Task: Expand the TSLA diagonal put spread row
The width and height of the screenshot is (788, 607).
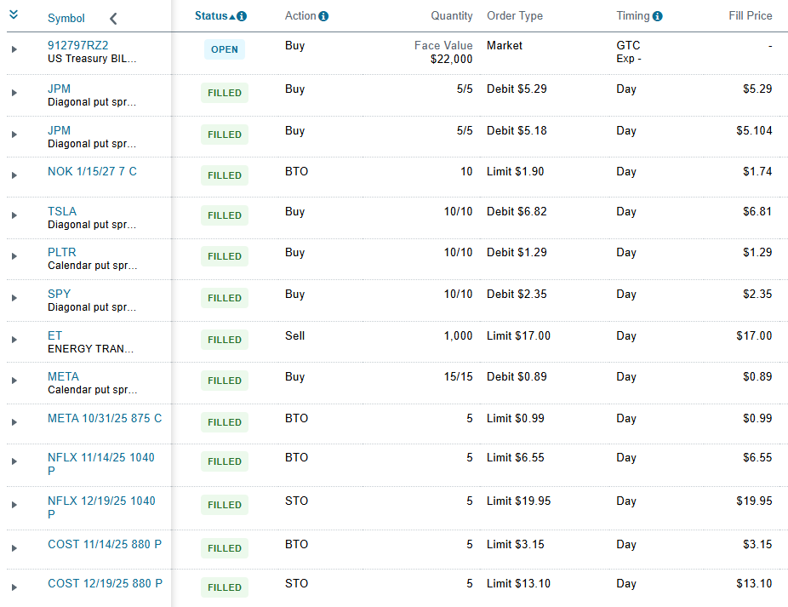Action: point(14,215)
